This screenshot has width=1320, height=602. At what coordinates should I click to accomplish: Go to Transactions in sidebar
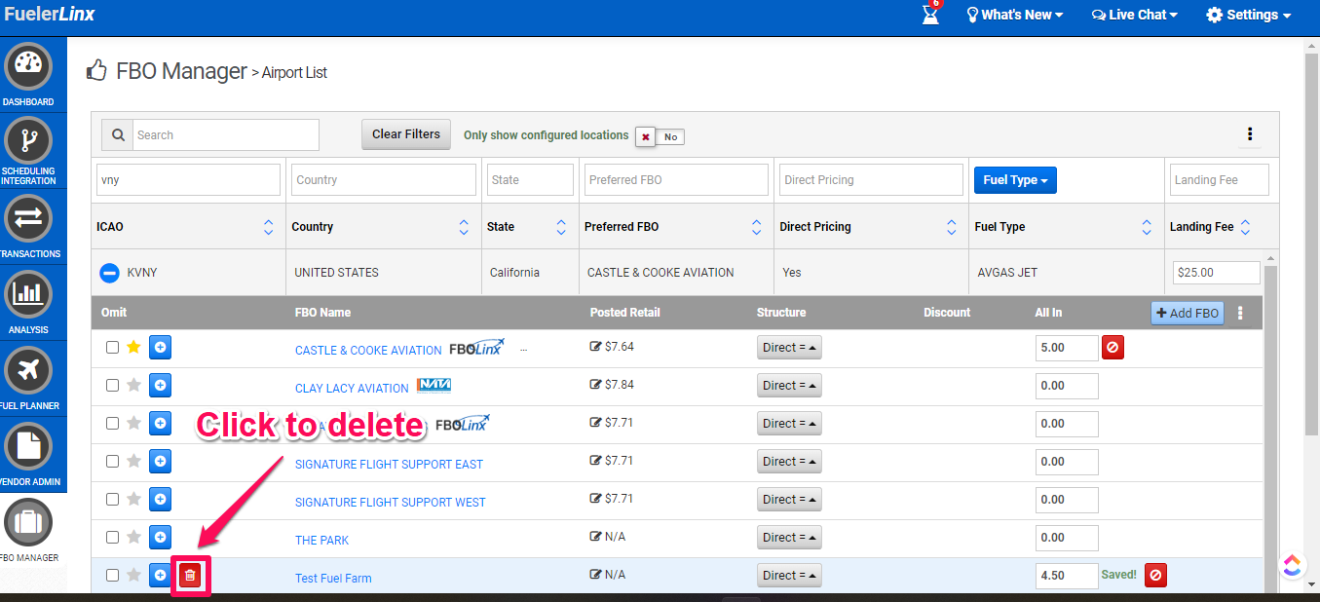(x=28, y=218)
